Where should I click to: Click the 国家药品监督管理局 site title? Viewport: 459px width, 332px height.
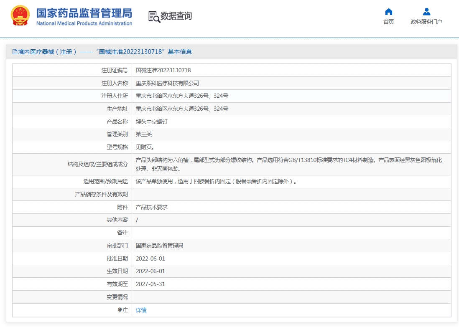(x=84, y=13)
